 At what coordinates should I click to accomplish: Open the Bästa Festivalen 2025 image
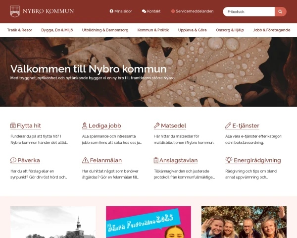coord(148,222)
